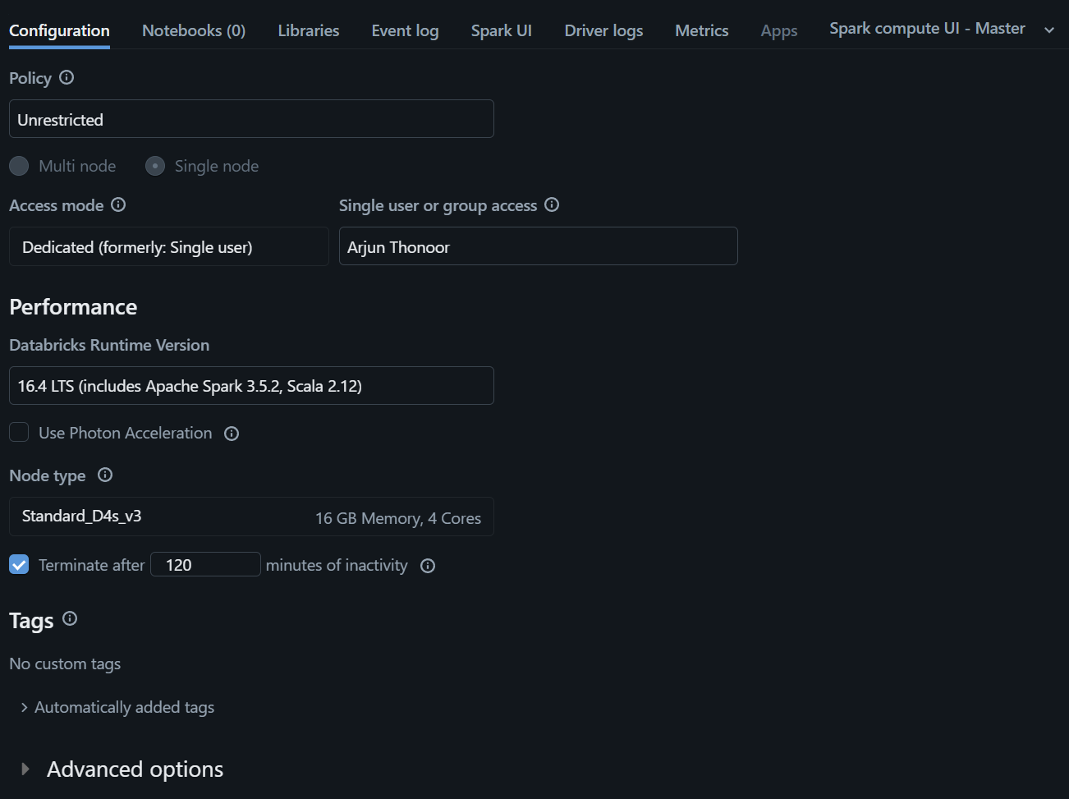Select the Single node radio button
This screenshot has width=1069, height=799.
(154, 166)
